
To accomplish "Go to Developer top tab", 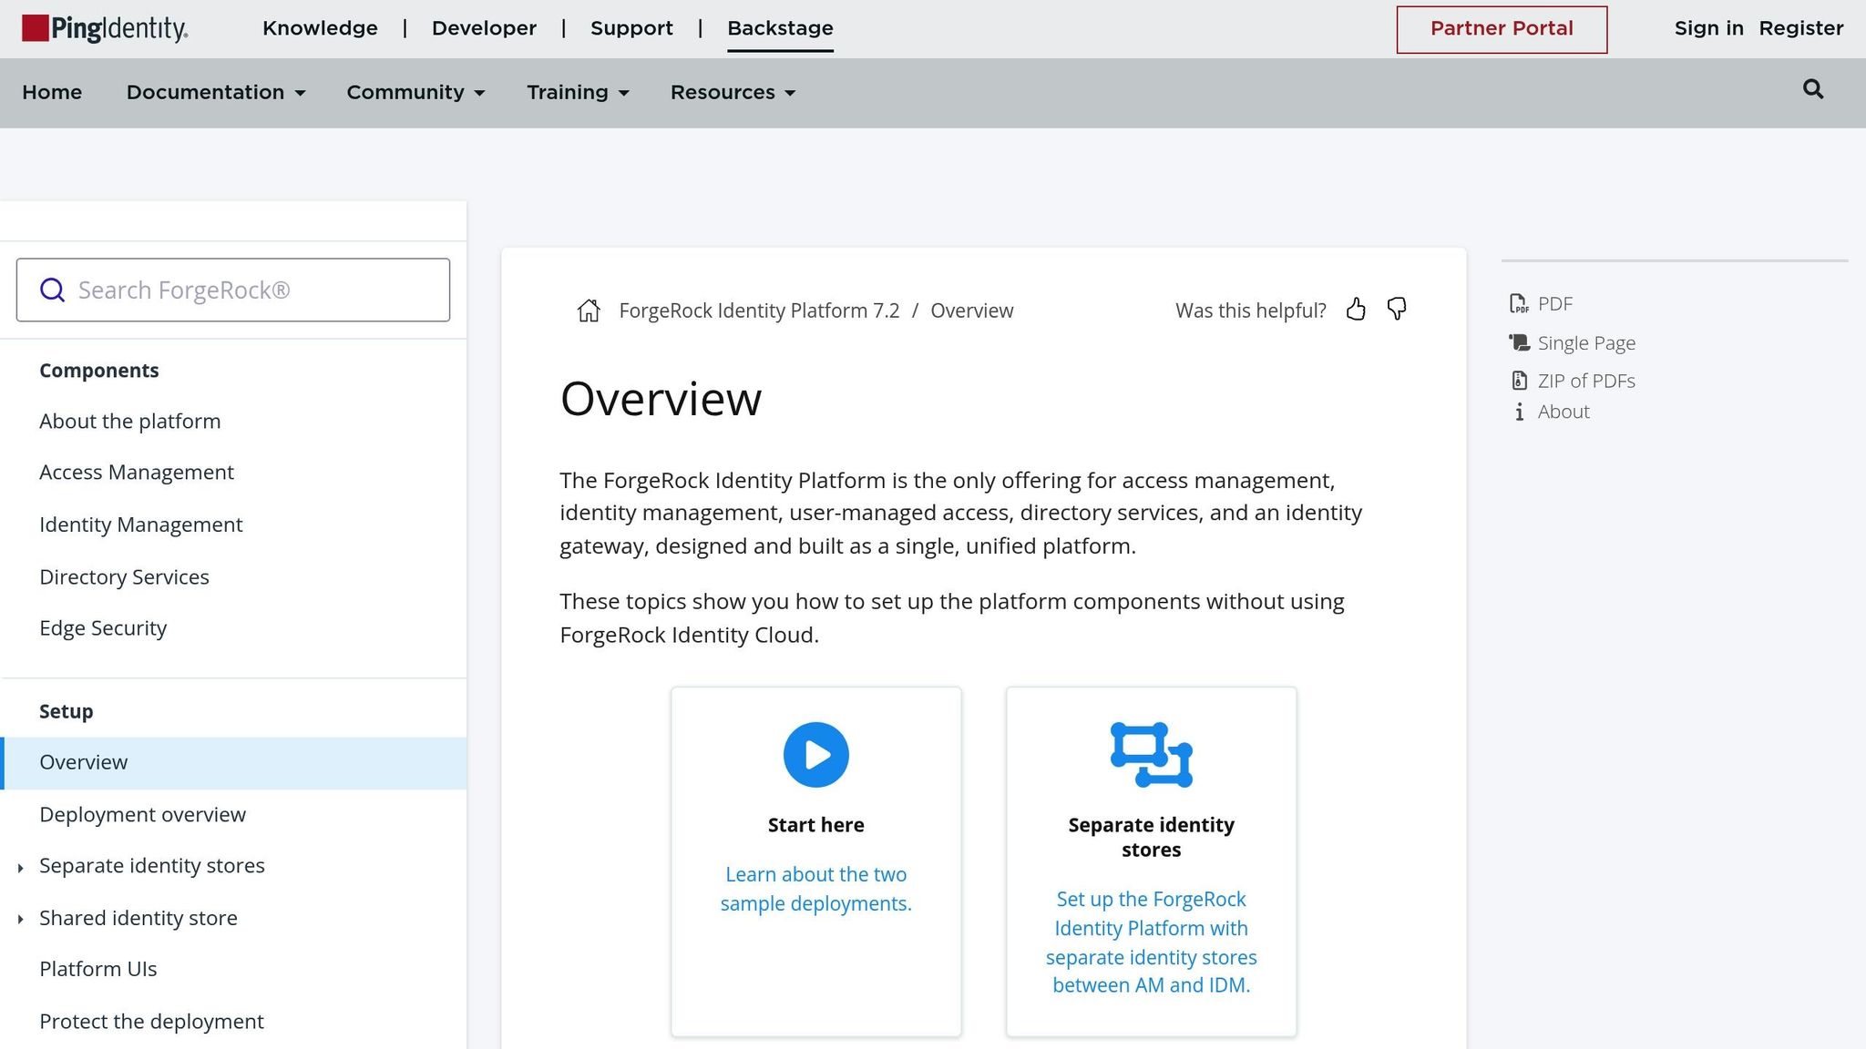I will click(484, 28).
